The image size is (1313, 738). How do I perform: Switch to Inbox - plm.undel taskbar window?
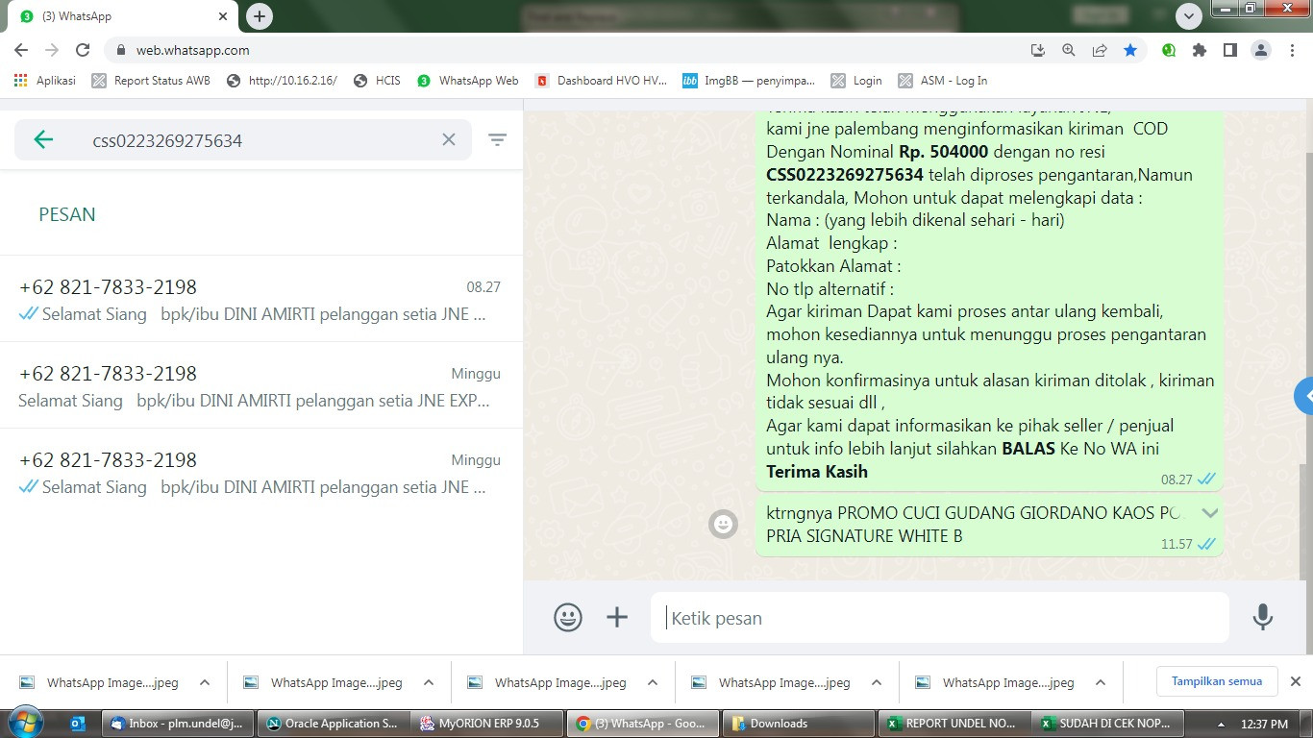click(179, 724)
